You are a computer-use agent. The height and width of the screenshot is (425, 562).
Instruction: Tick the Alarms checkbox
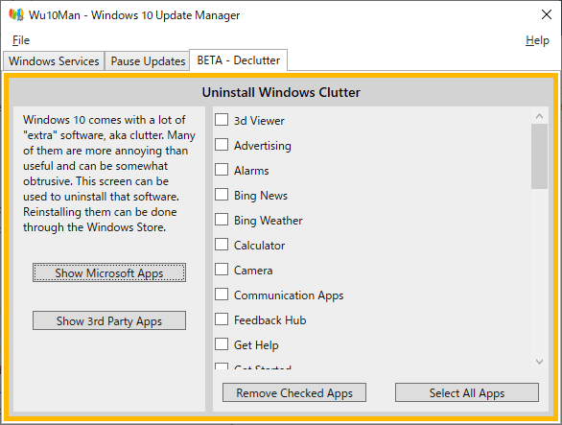(222, 170)
